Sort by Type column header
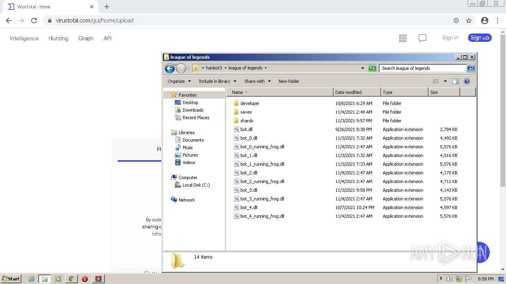Viewport: 506px width, 284px height. pyautogui.click(x=405, y=92)
